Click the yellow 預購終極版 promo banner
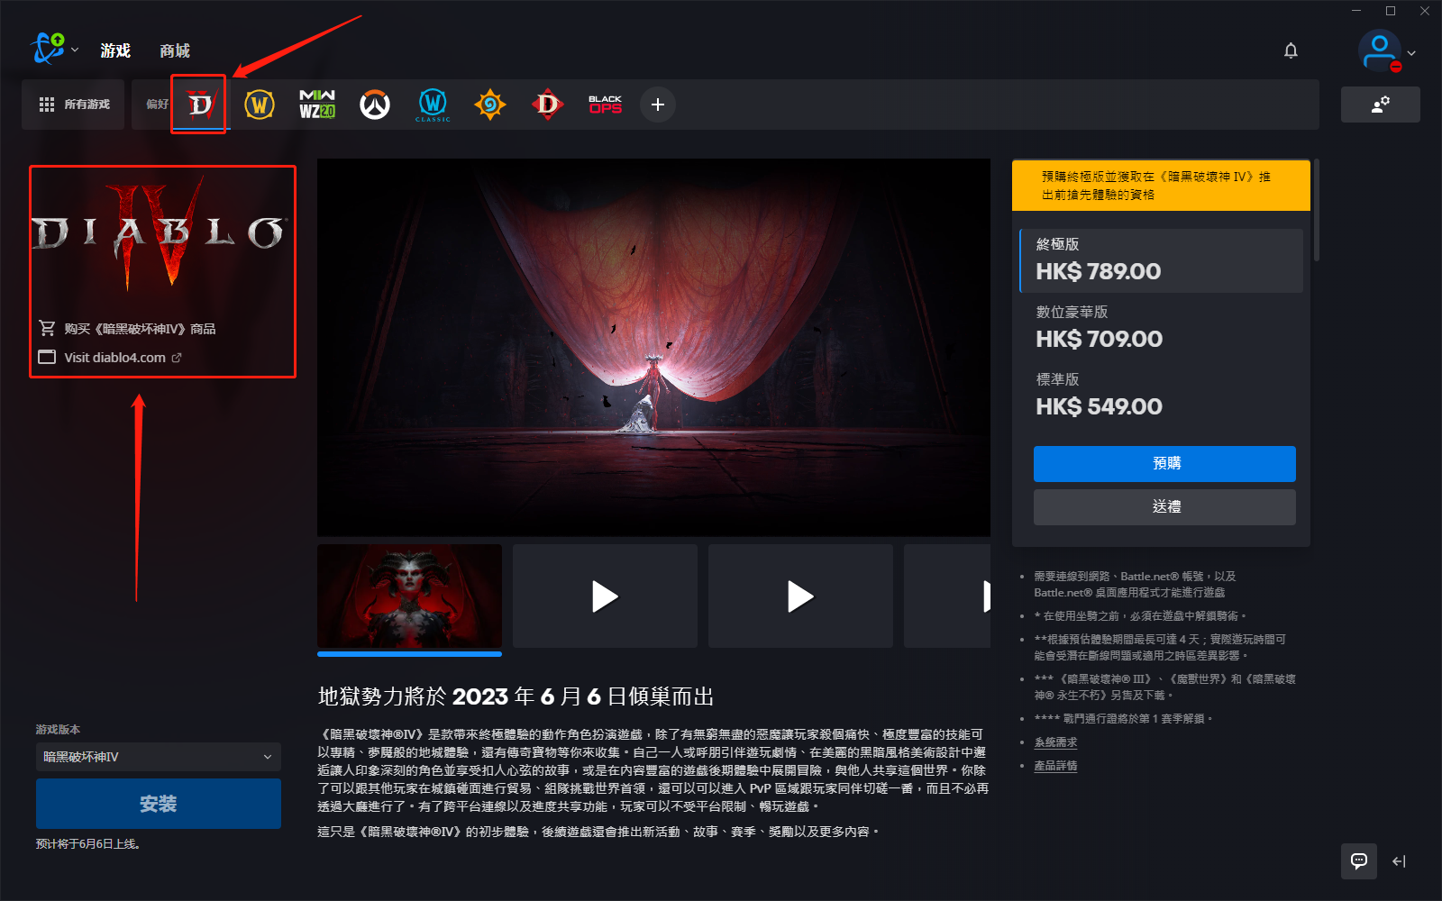This screenshot has width=1442, height=901. pyautogui.click(x=1161, y=186)
